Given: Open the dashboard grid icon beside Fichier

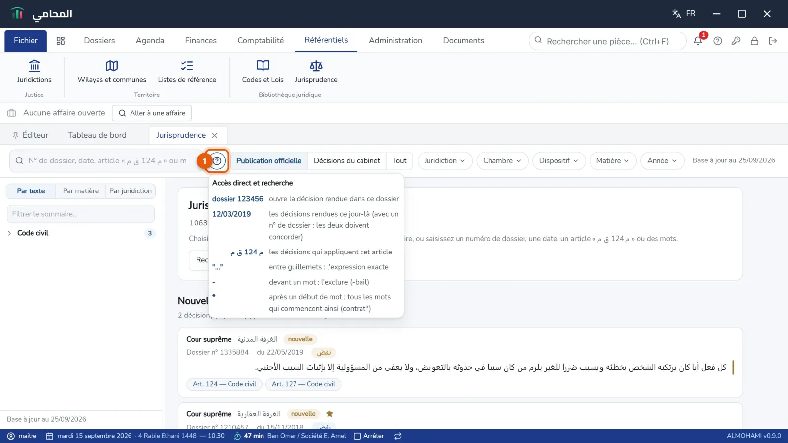Looking at the screenshot, I should pyautogui.click(x=61, y=41).
